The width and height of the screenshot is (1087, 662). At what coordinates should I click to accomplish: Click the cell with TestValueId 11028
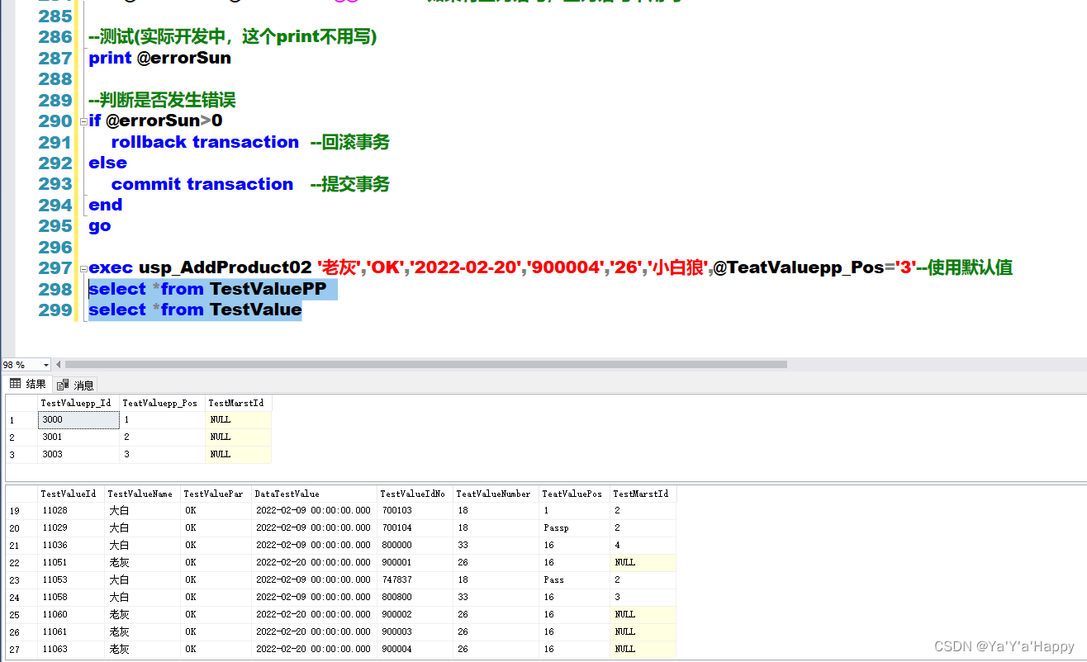pyautogui.click(x=70, y=510)
